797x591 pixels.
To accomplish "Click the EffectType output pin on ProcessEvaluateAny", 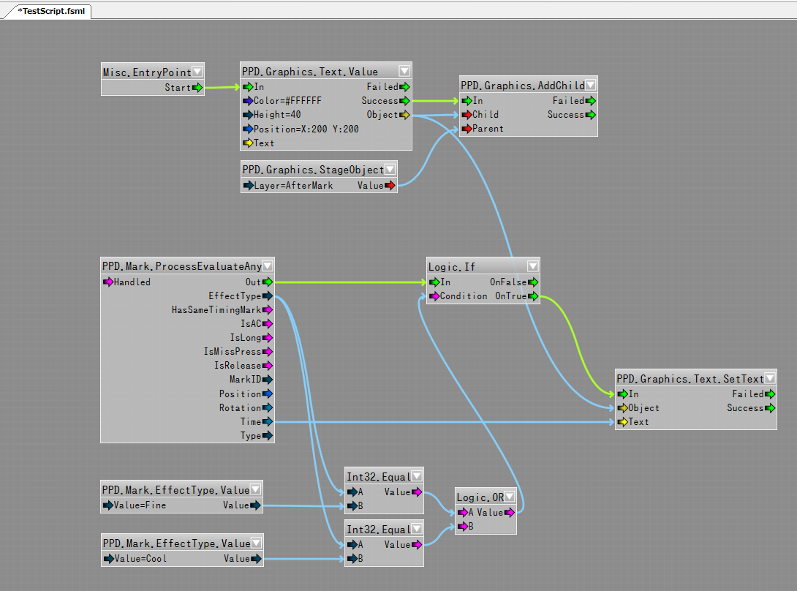I will [x=267, y=296].
